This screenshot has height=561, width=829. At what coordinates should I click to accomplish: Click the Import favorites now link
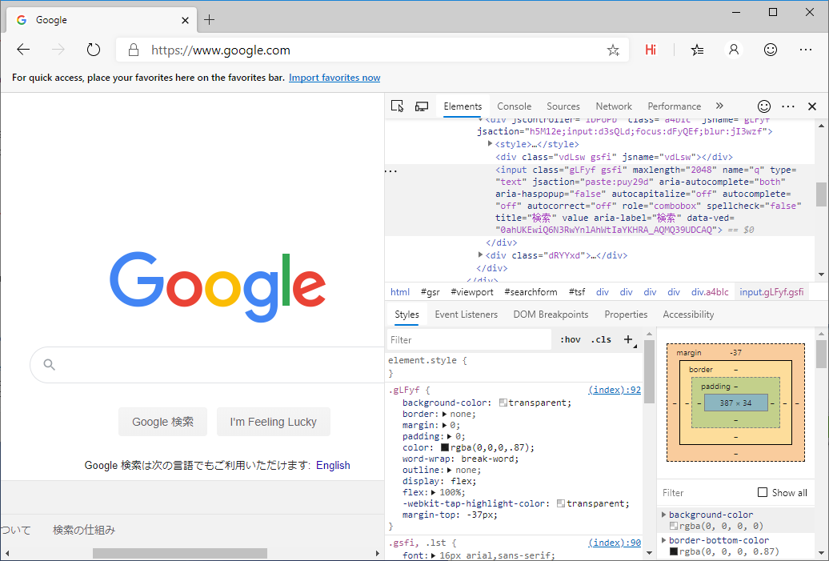[x=334, y=78]
